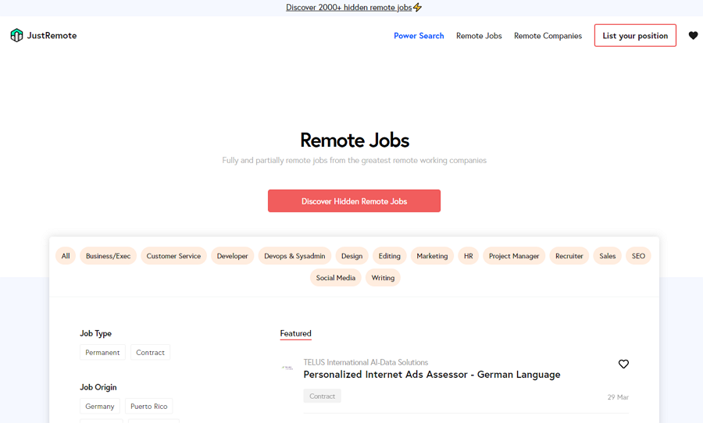Click the JustRemote logo icon

(x=16, y=35)
